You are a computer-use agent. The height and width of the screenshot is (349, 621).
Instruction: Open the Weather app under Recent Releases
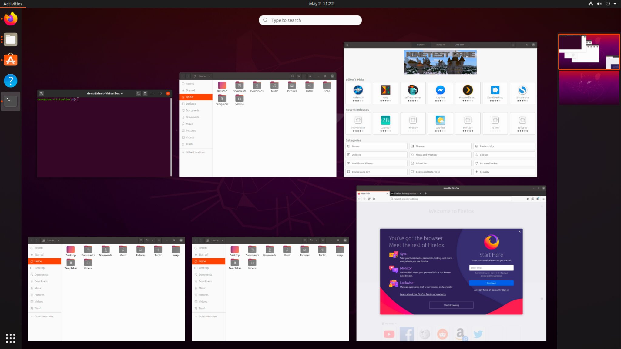point(440,123)
